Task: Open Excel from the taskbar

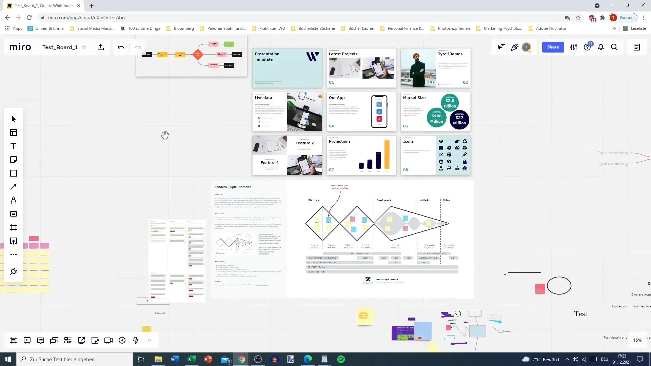Action: coord(192,359)
